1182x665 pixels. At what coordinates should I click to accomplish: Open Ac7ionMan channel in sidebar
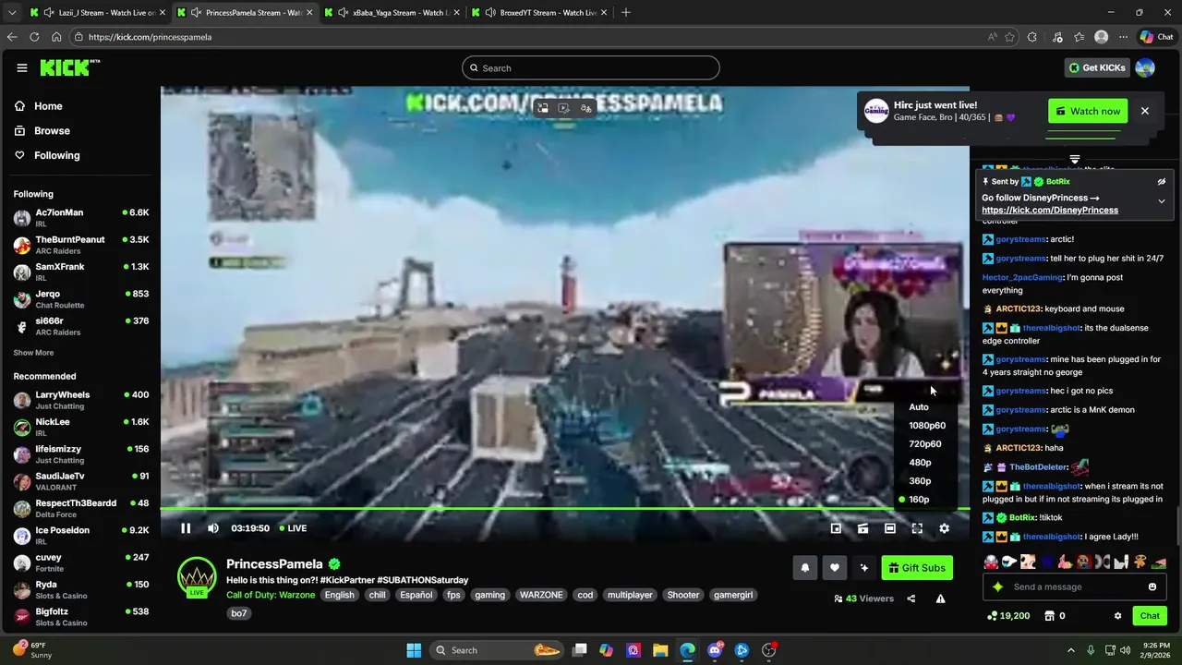click(x=80, y=217)
